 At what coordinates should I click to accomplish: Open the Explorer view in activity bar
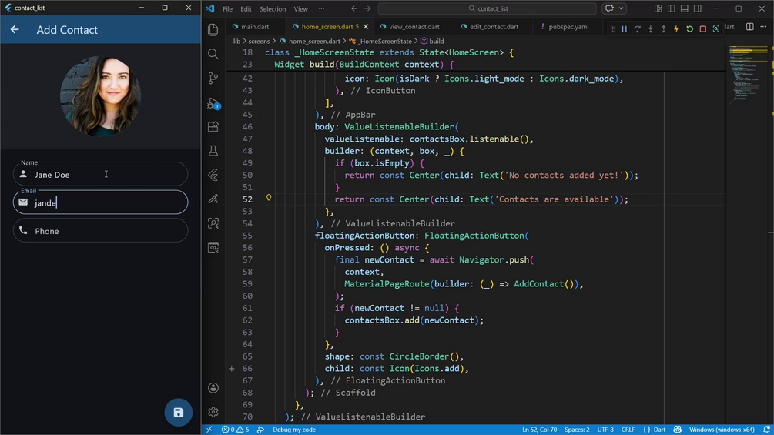click(x=213, y=29)
